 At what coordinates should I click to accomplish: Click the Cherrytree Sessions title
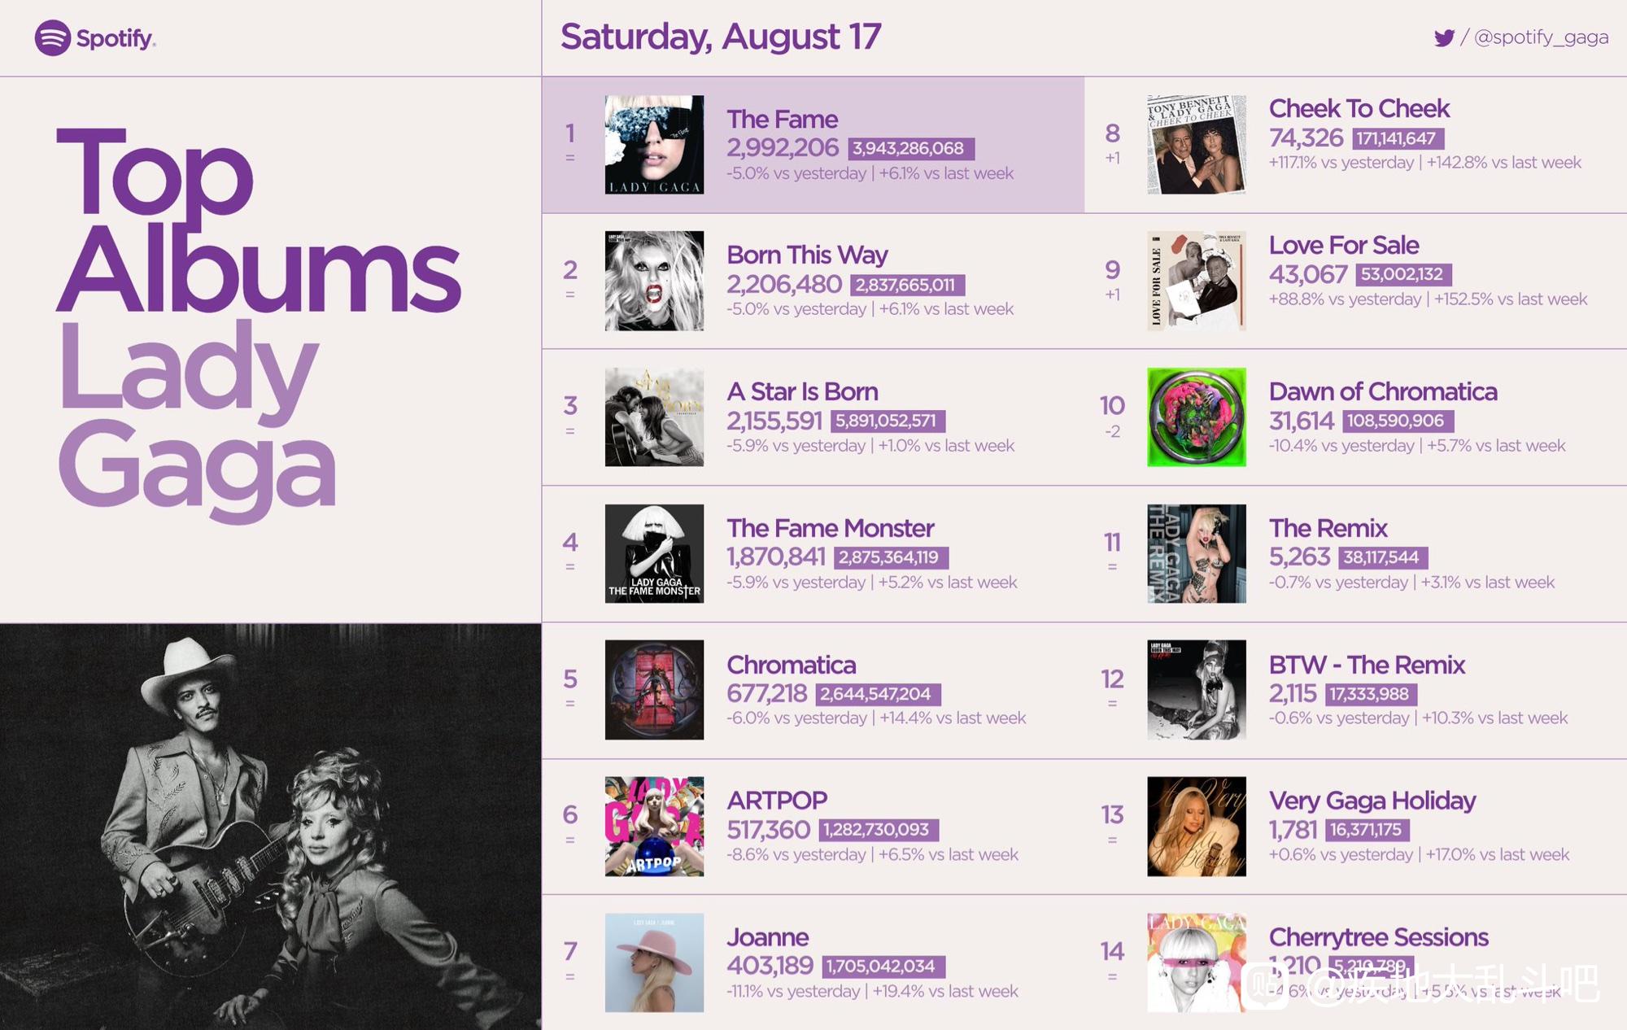click(1378, 937)
